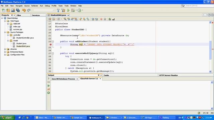
Task: Click the last edit icon in editor toolbar
Action: tap(50, 19)
